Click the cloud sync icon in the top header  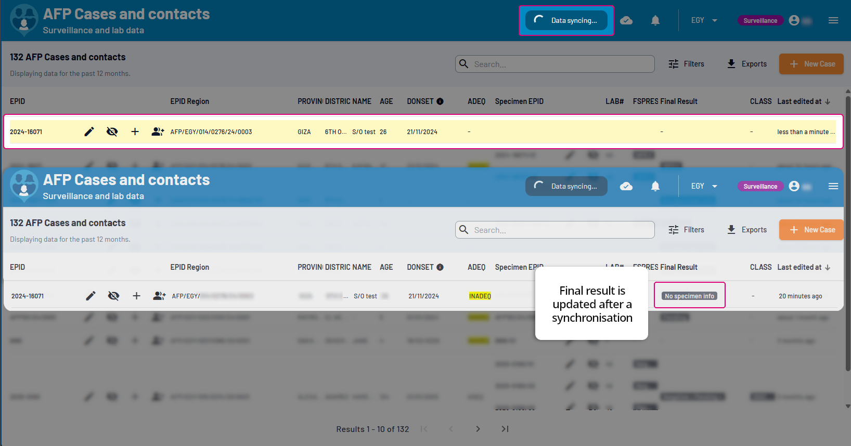tap(626, 20)
